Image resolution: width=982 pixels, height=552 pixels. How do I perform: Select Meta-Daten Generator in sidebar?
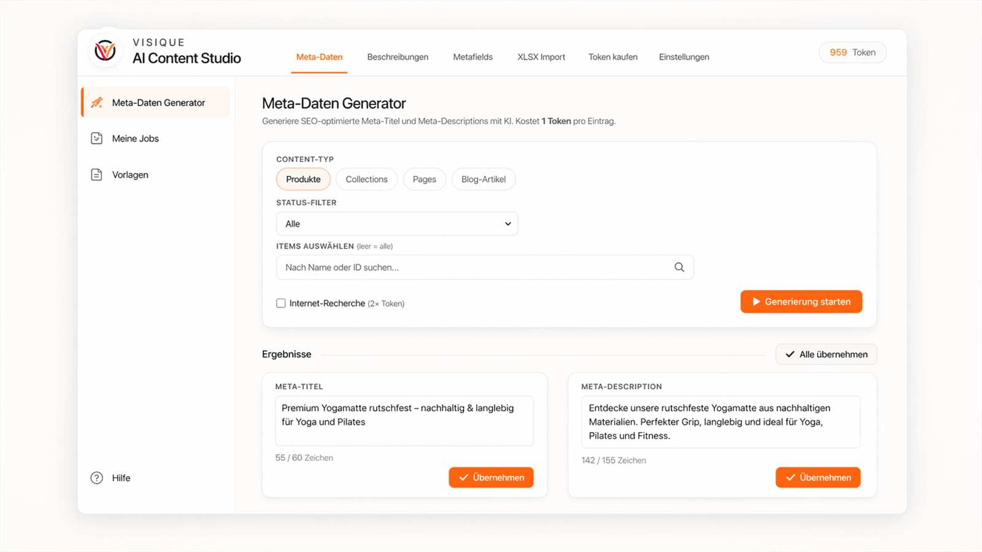point(156,102)
